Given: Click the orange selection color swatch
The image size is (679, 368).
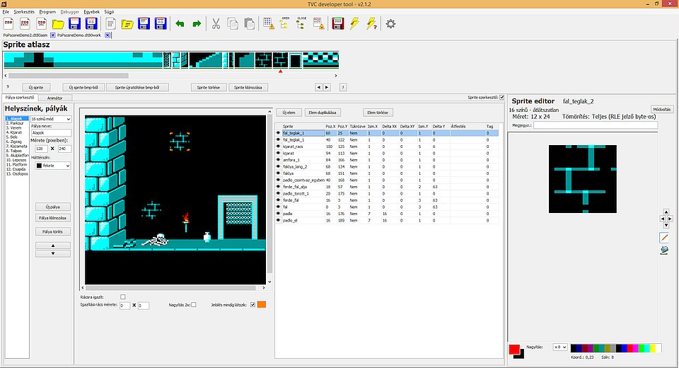Looking at the screenshot, I should pos(261,305).
